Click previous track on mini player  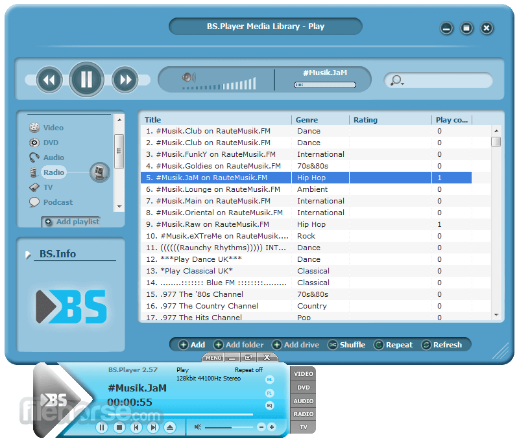(136, 427)
